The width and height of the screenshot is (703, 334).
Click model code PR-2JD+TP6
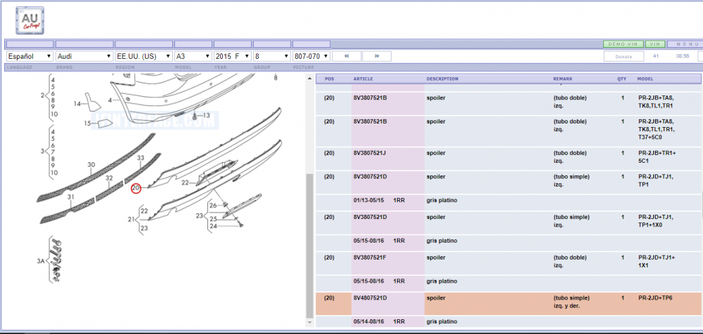point(655,298)
